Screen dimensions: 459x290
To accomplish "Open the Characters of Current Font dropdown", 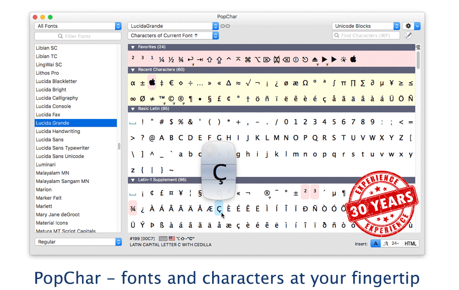I will (x=173, y=35).
